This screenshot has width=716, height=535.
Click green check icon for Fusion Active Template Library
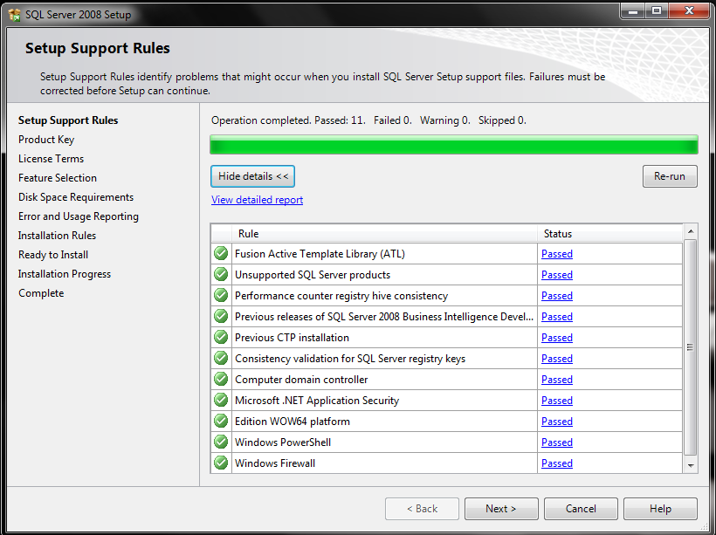[x=221, y=253]
